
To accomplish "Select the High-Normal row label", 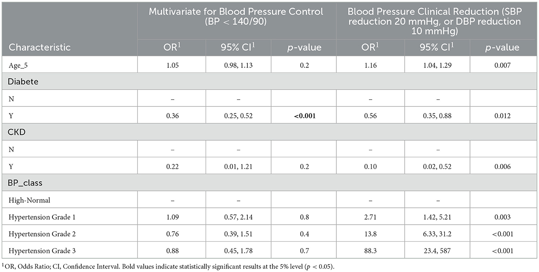I will pos(29,200).
